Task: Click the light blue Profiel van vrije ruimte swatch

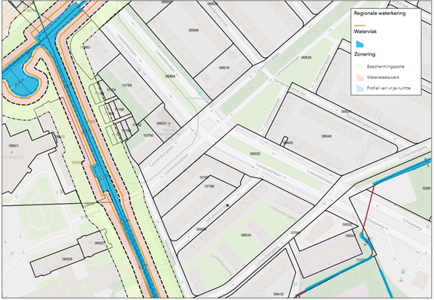Action: [x=360, y=88]
